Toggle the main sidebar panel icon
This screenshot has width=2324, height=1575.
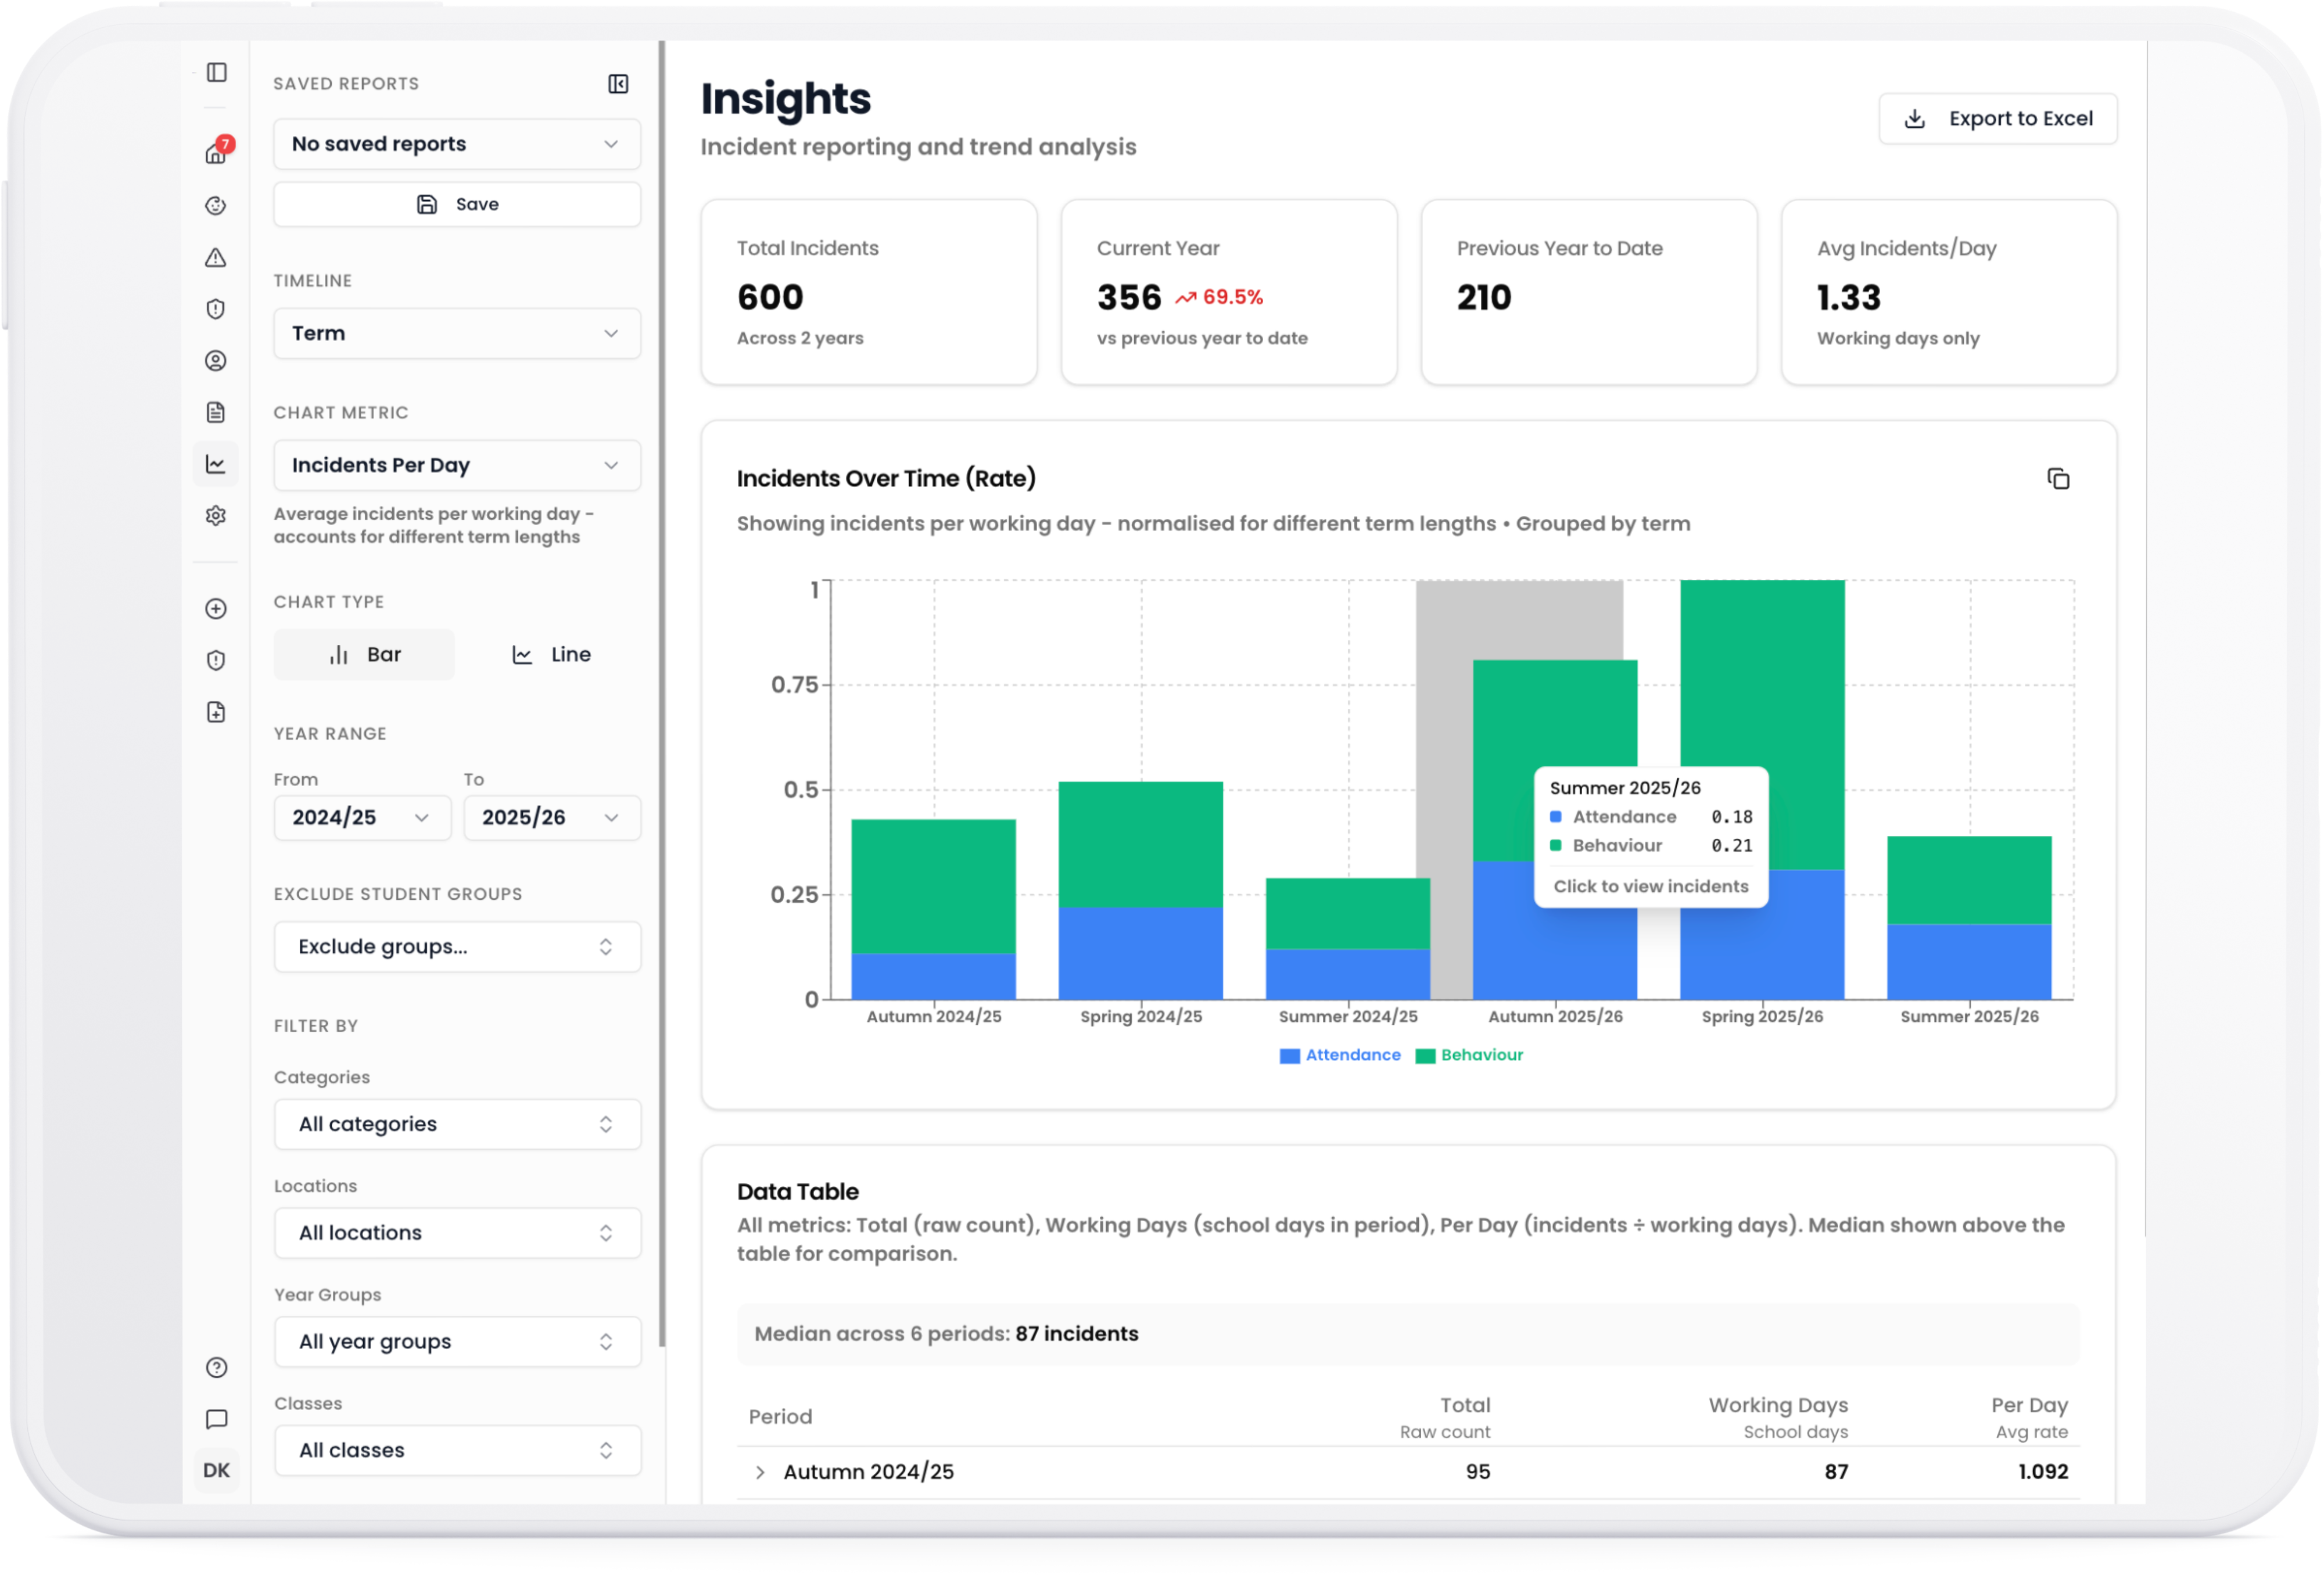point(216,72)
